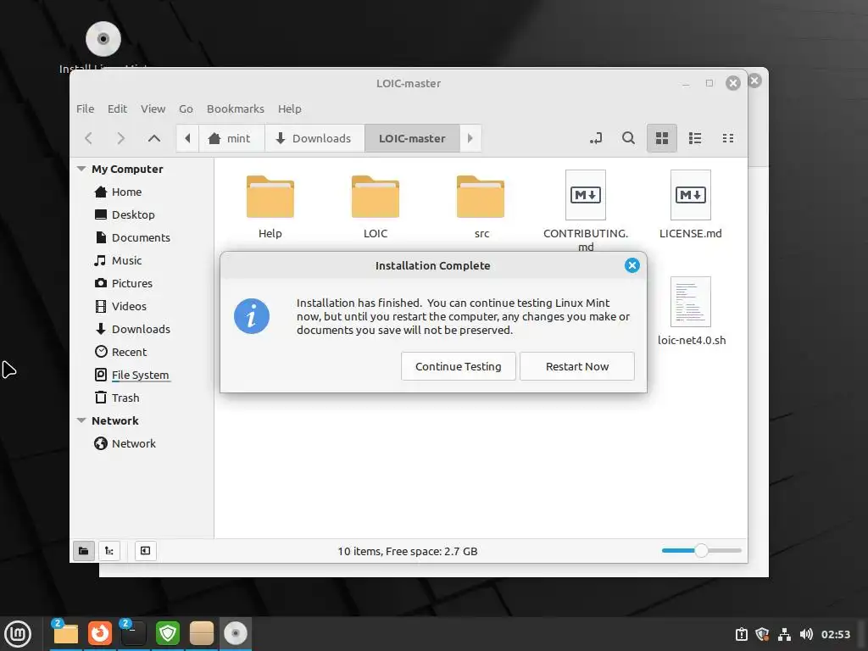Switch to list view

[x=695, y=138]
